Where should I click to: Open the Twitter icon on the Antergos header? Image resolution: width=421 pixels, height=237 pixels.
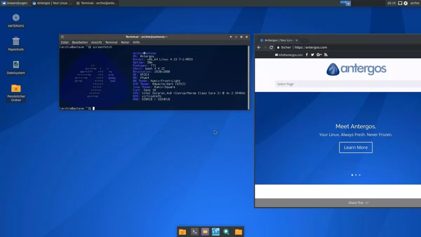coord(313,55)
